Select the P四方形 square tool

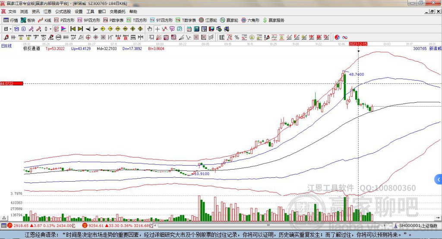64,20
